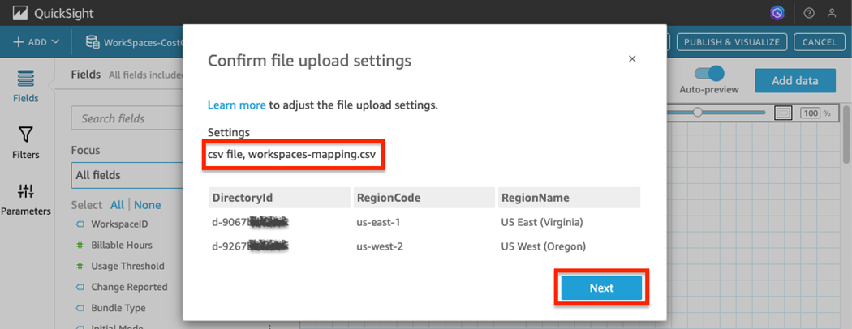This screenshot has height=329, width=852.
Task: Open the All fields focus dropdown
Action: (x=127, y=175)
